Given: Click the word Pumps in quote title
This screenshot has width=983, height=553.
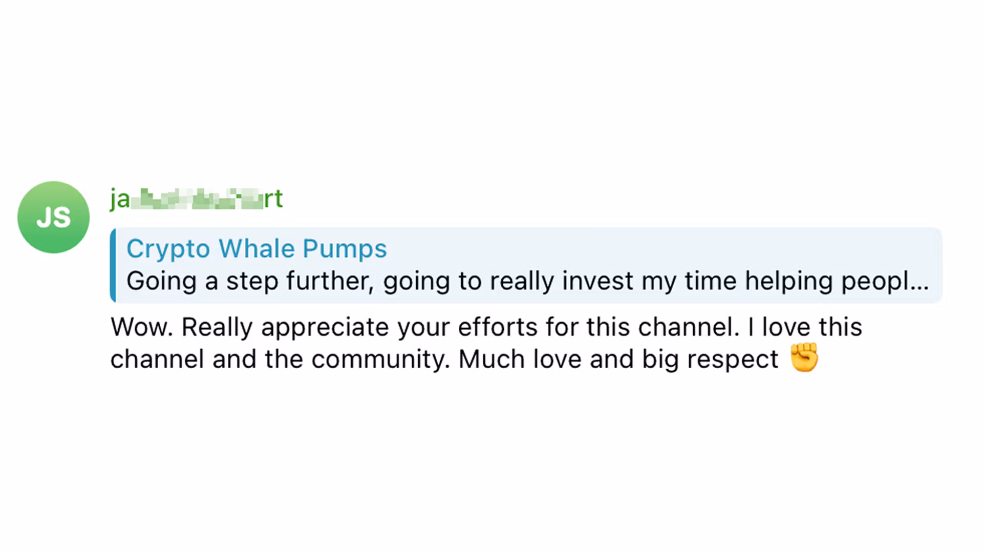Looking at the screenshot, I should pos(344,249).
